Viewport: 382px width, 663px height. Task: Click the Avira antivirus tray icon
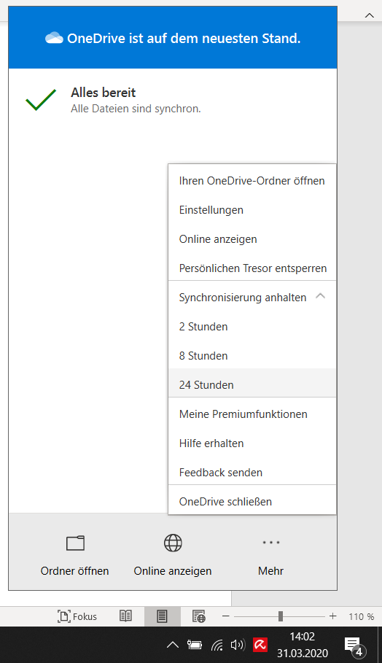(x=260, y=645)
